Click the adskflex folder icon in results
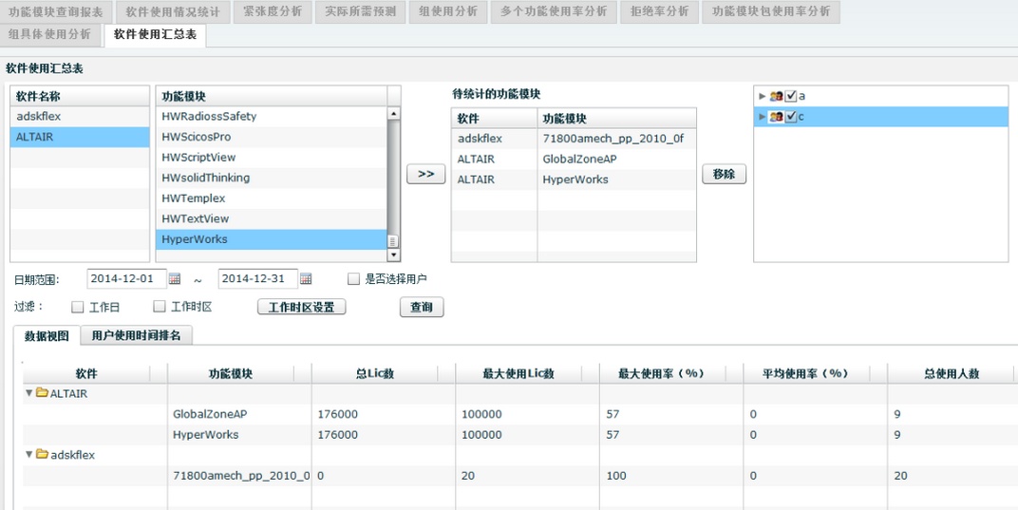Screen dimensions: 1018x510 click(42, 455)
